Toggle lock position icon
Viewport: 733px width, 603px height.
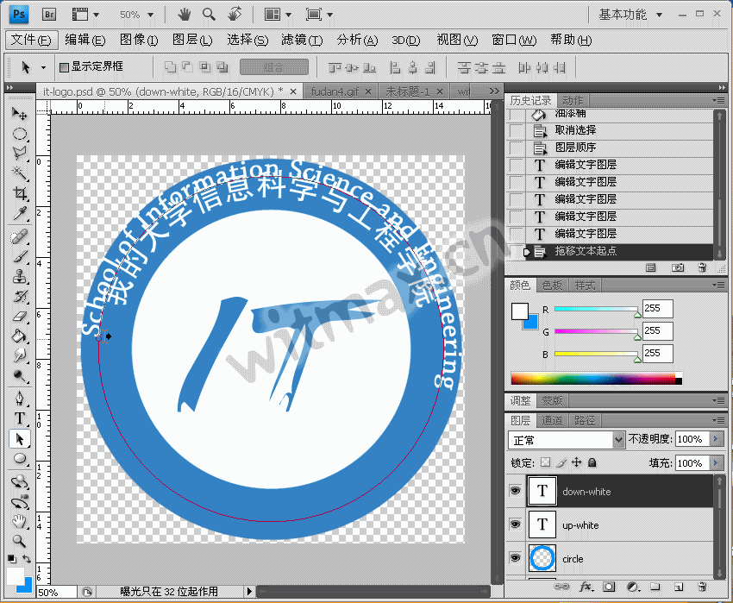(576, 462)
